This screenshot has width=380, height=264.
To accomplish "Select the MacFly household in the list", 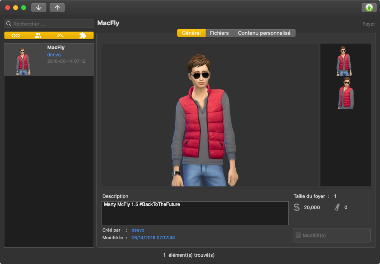I will [49, 60].
